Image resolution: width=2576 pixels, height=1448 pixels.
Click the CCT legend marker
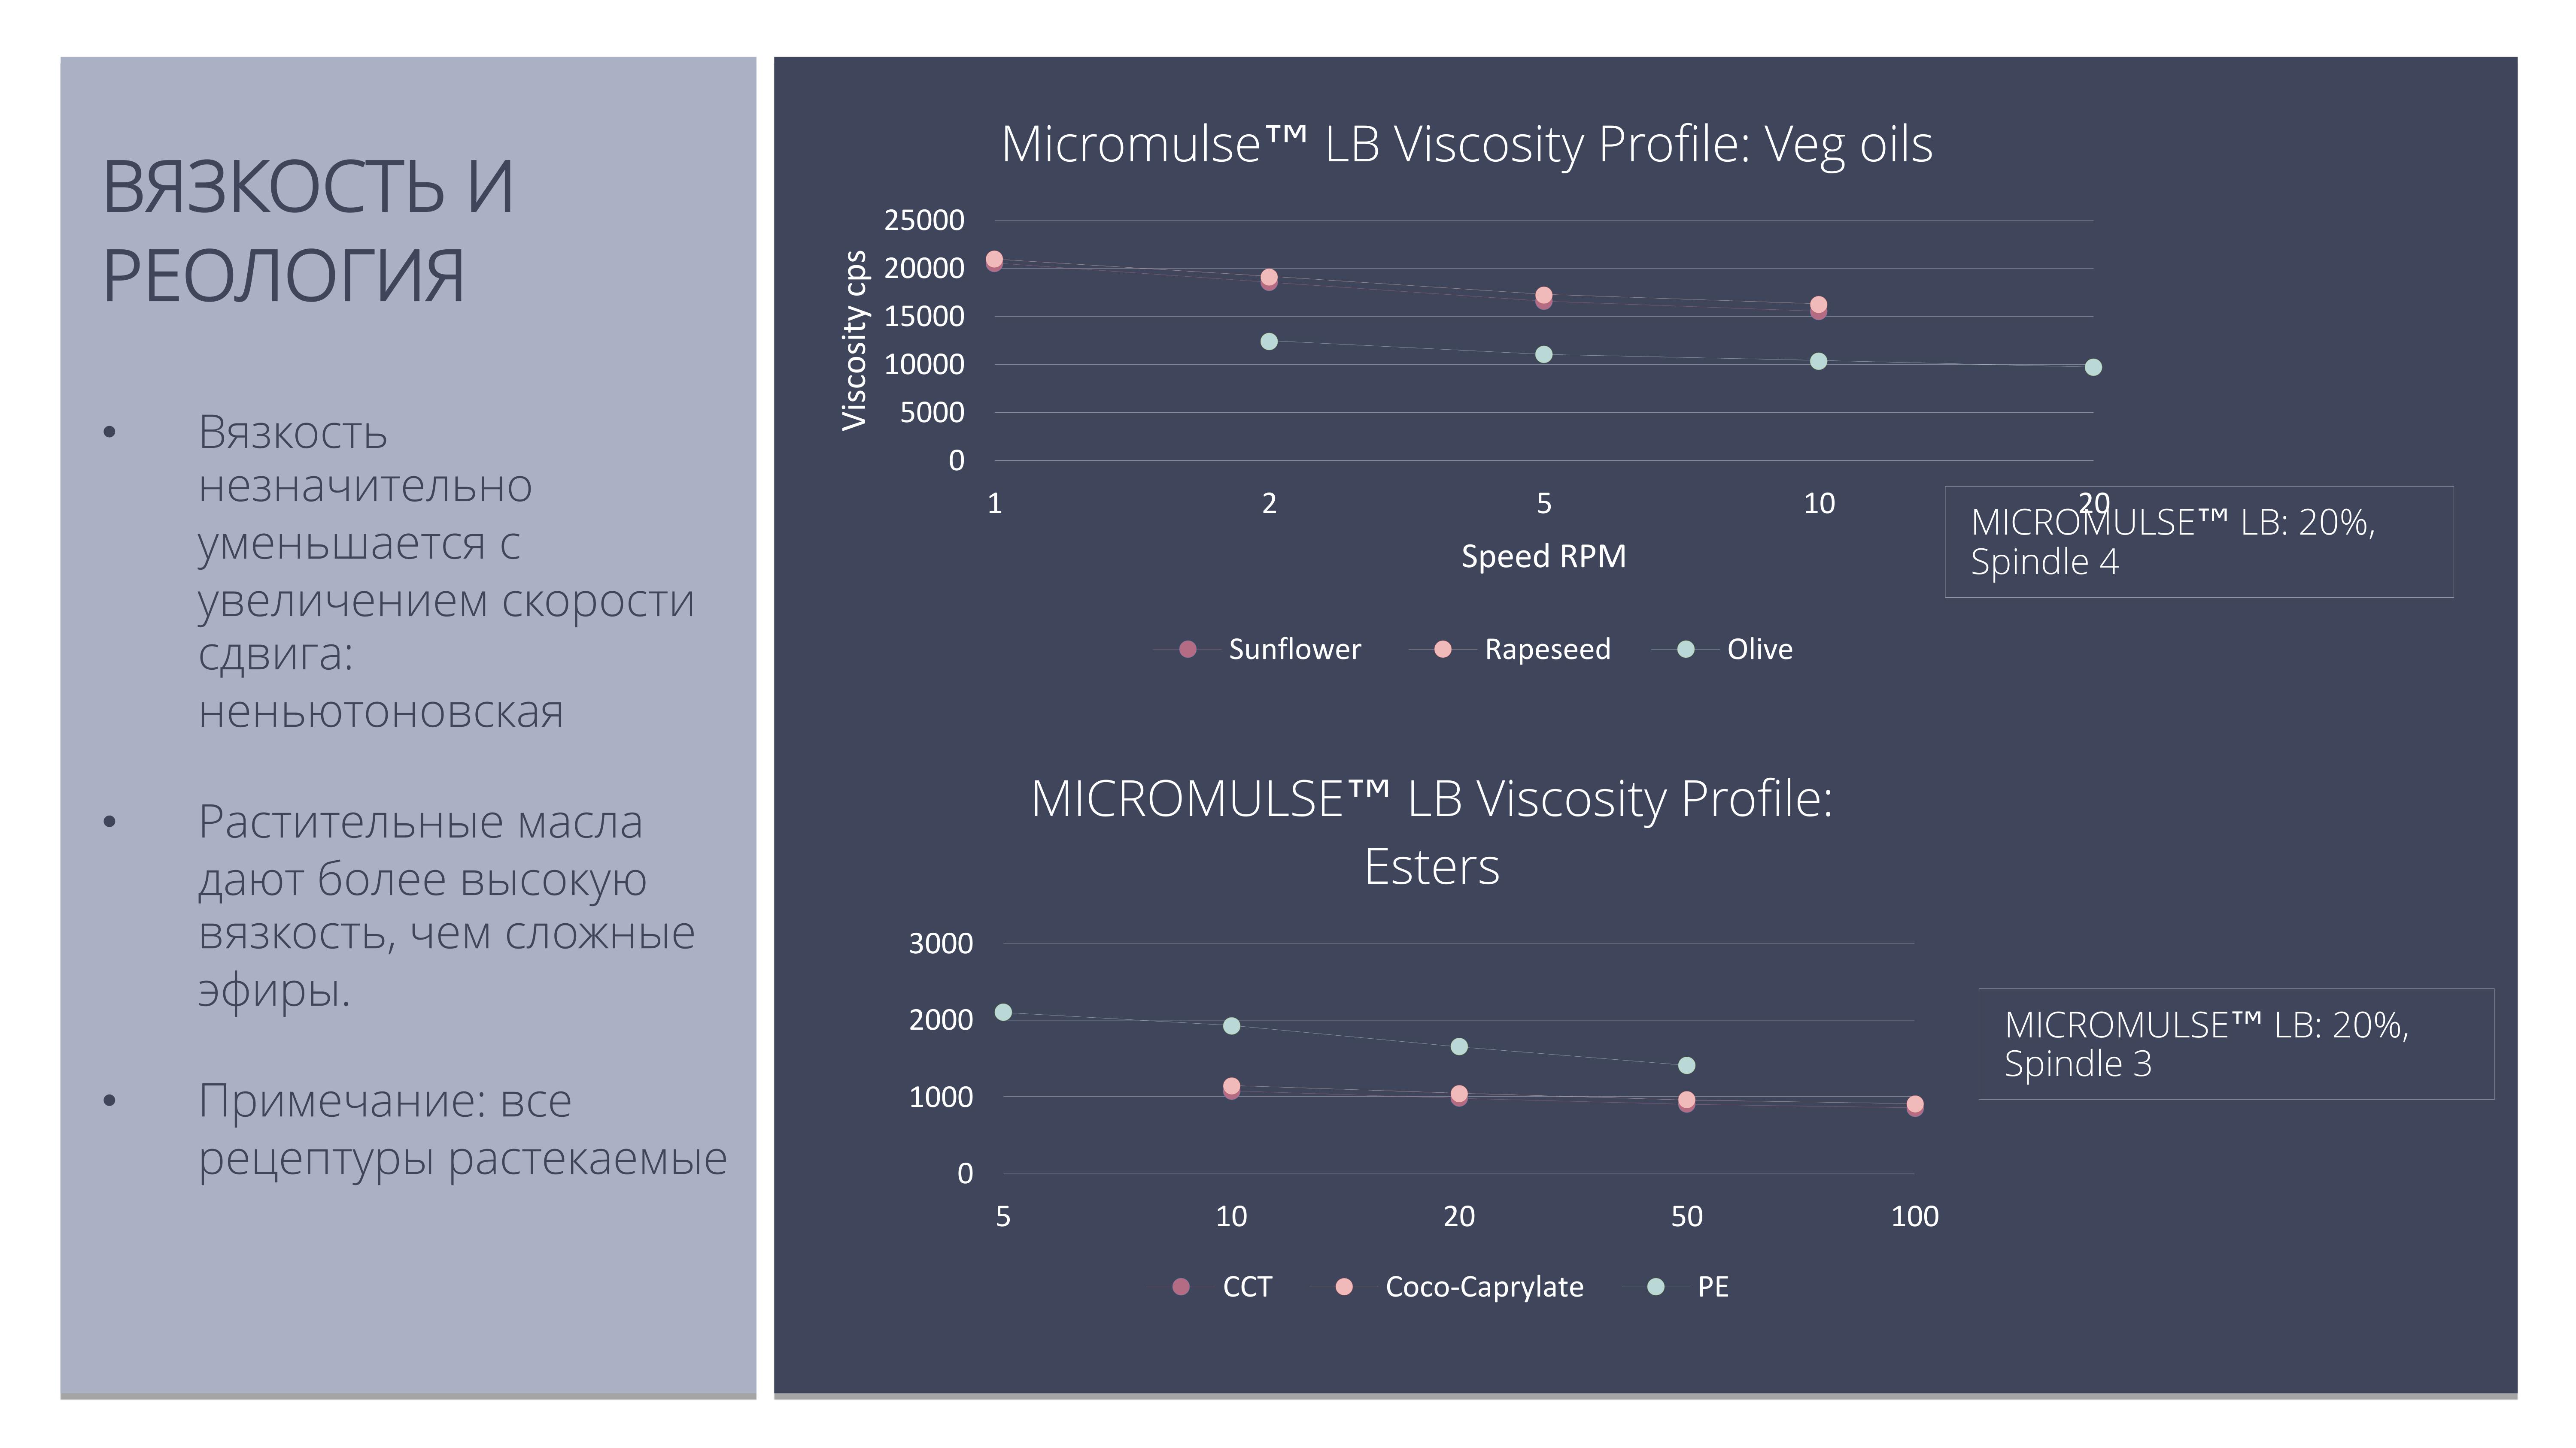(1181, 1287)
